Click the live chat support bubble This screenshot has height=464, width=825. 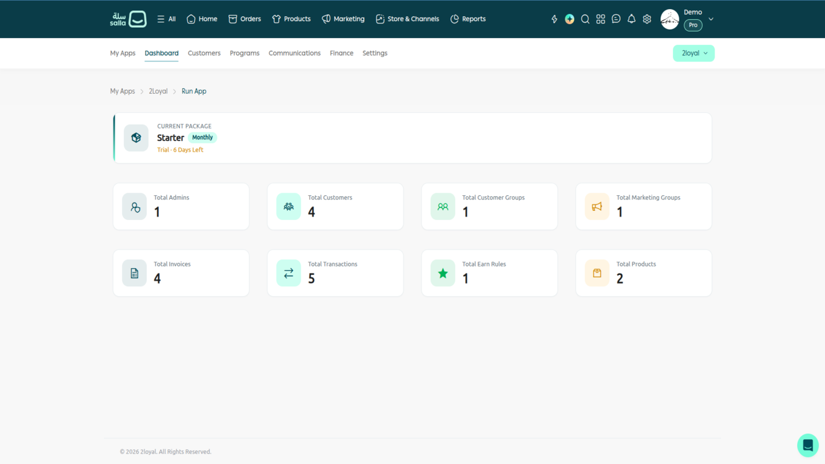pos(808,446)
